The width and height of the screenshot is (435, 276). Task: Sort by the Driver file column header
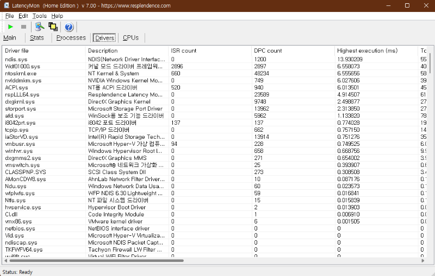43,50
